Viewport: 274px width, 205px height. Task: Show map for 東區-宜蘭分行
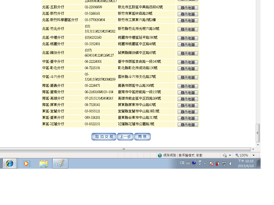(188, 112)
